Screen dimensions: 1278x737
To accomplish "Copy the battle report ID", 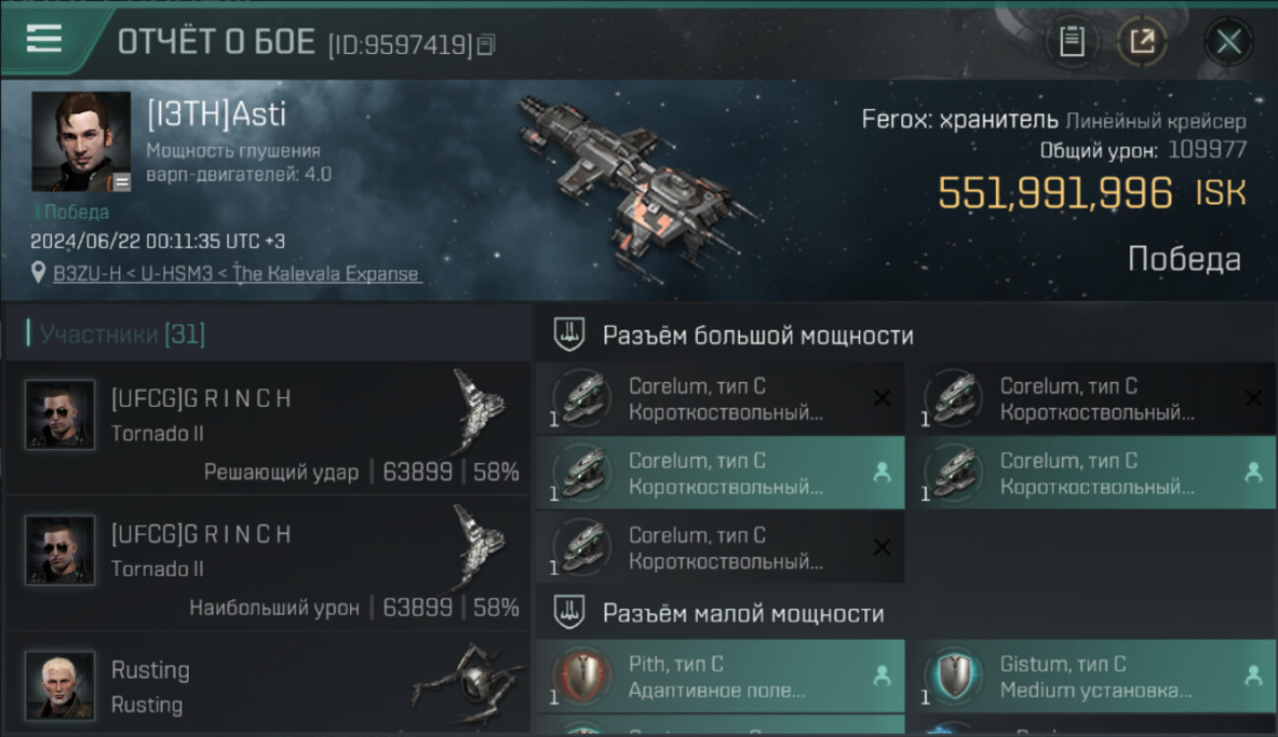I will pos(486,45).
